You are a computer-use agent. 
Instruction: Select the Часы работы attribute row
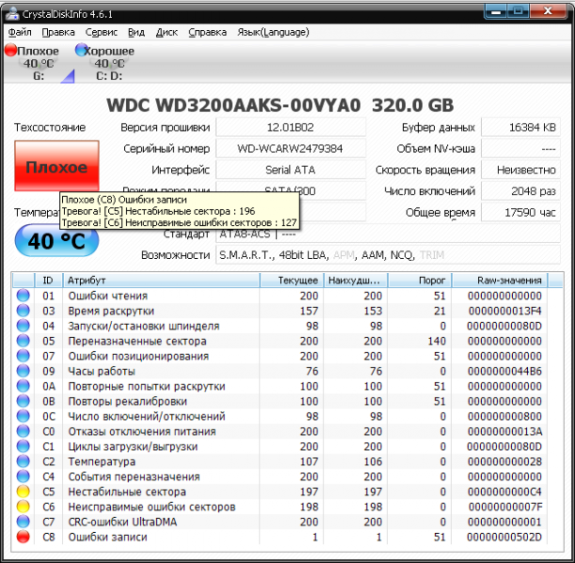[282, 371]
